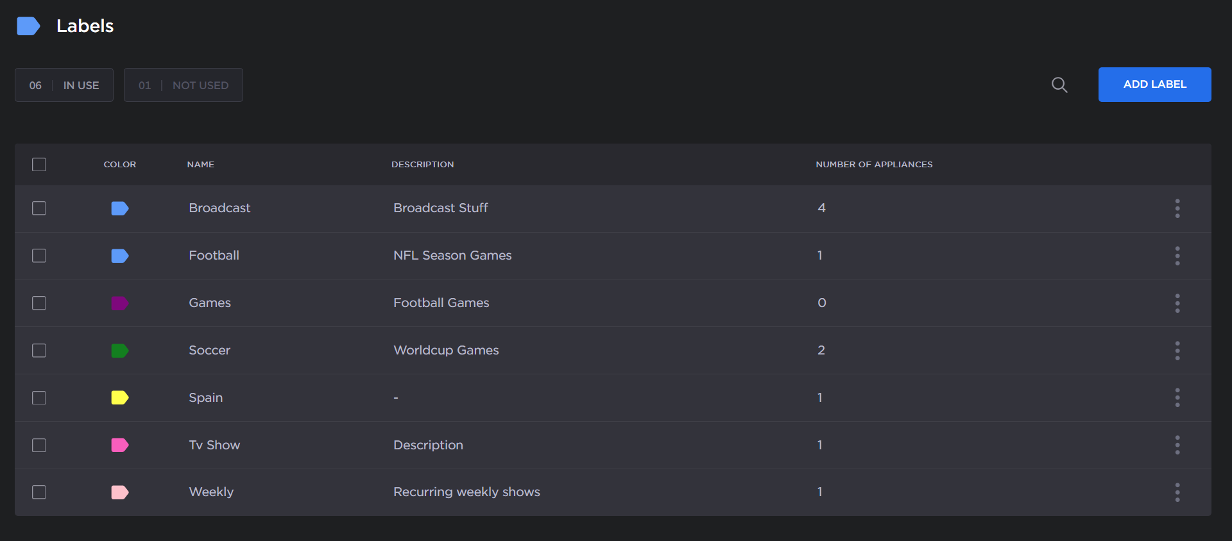Open the three-dot menu for Football
Image resolution: width=1232 pixels, height=541 pixels.
click(x=1177, y=256)
